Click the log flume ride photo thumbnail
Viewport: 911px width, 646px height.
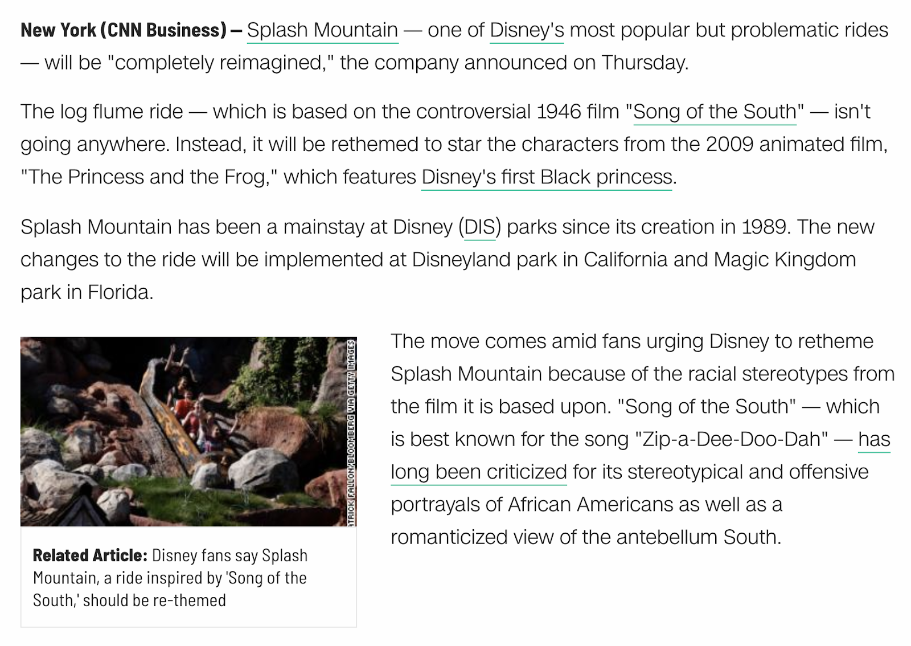pos(183,431)
